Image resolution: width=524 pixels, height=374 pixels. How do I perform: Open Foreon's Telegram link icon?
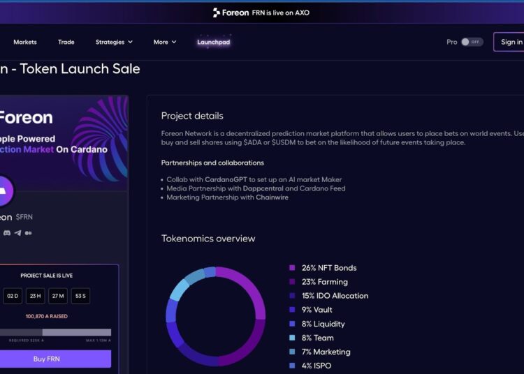click(x=17, y=233)
